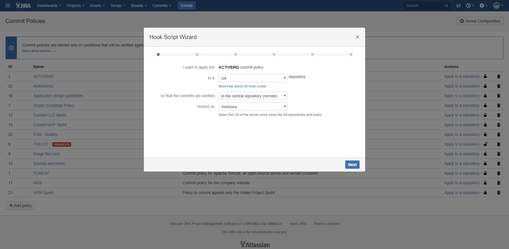Click lock icon for Application design guidelines
This screenshot has height=249, width=509.
tap(485, 96)
